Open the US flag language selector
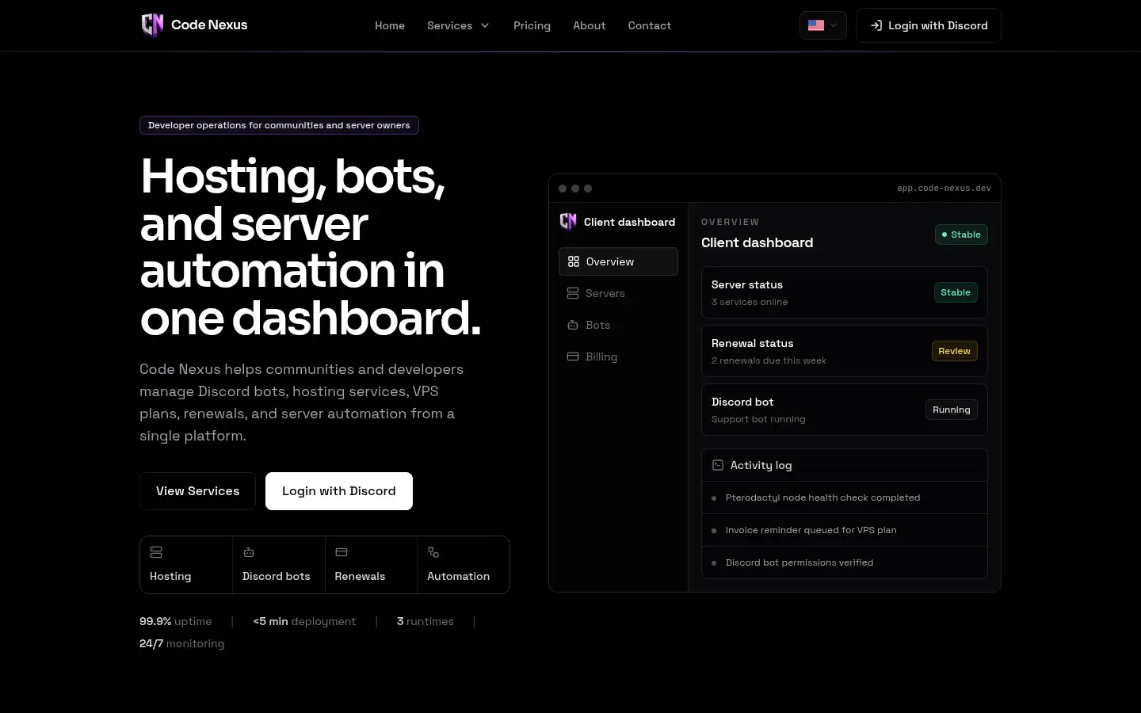 (x=823, y=25)
